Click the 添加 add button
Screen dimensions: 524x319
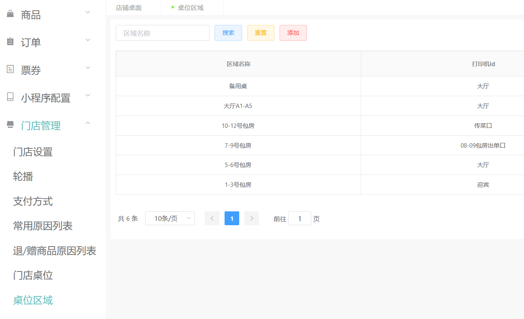tap(293, 33)
